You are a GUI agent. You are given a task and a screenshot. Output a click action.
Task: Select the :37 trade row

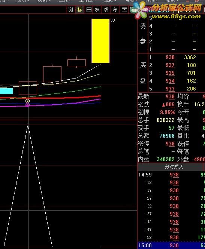pos(171,214)
